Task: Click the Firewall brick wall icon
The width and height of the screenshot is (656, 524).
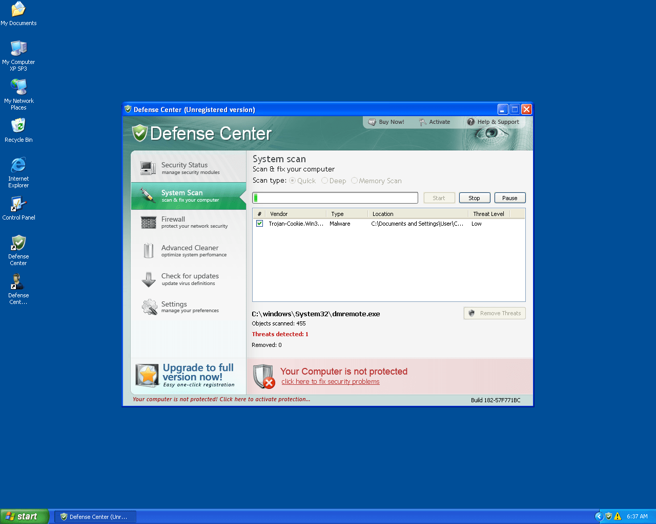Action: coord(148,222)
